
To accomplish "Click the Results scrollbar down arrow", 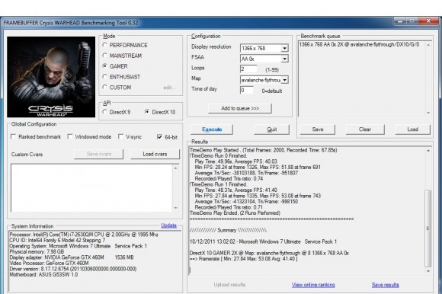I will [428, 271].
